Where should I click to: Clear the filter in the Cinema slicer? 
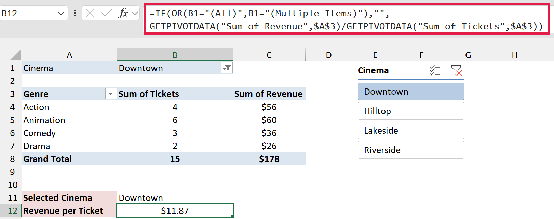[456, 70]
